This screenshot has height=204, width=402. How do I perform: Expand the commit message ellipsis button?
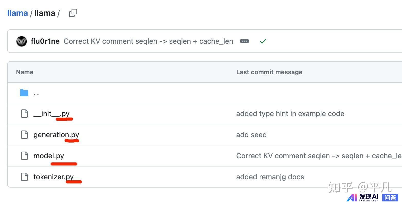tap(244, 41)
